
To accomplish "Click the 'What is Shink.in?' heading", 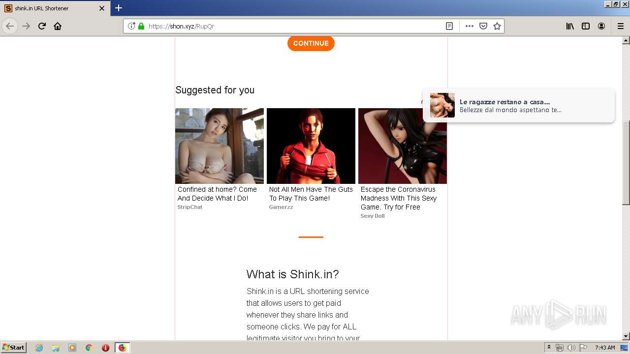I will [293, 274].
